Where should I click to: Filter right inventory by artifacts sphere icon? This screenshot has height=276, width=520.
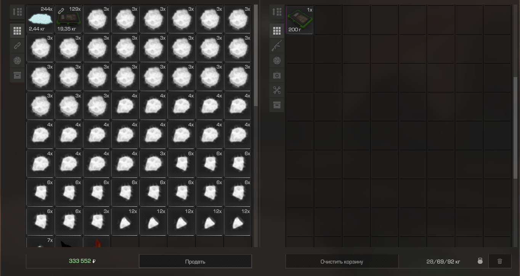[277, 60]
